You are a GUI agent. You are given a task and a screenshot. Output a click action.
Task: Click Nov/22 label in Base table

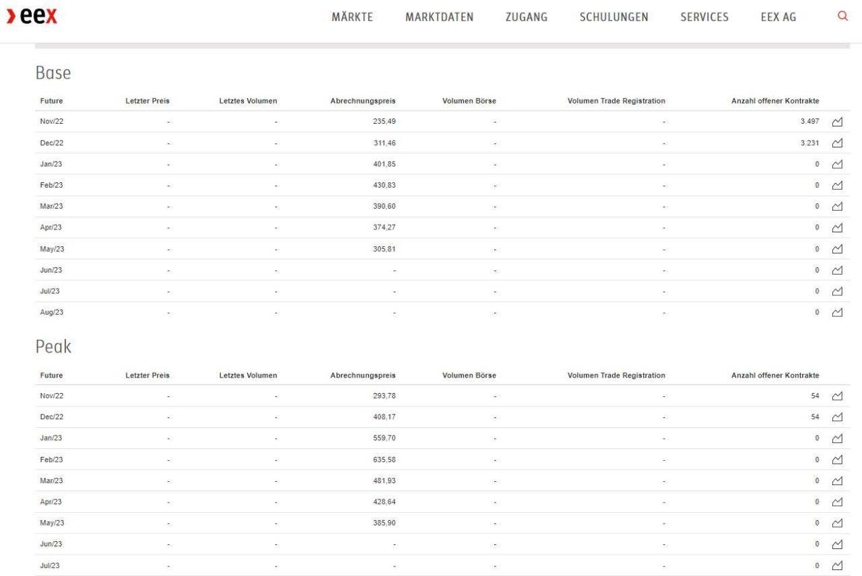point(52,122)
